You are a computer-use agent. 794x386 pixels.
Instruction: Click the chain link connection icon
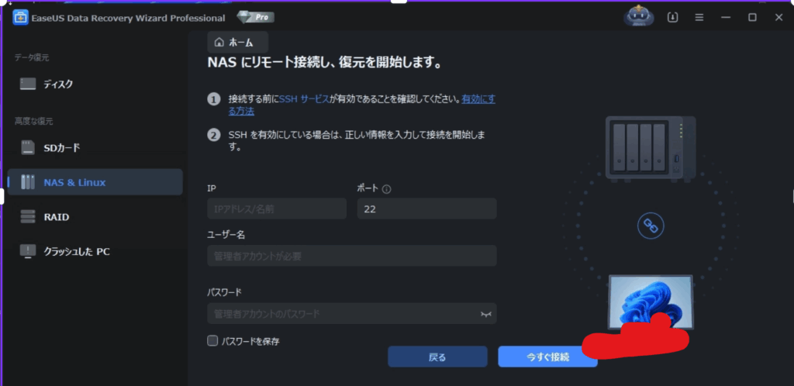click(x=651, y=226)
